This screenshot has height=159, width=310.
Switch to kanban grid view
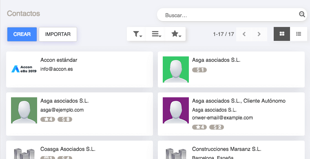282,34
